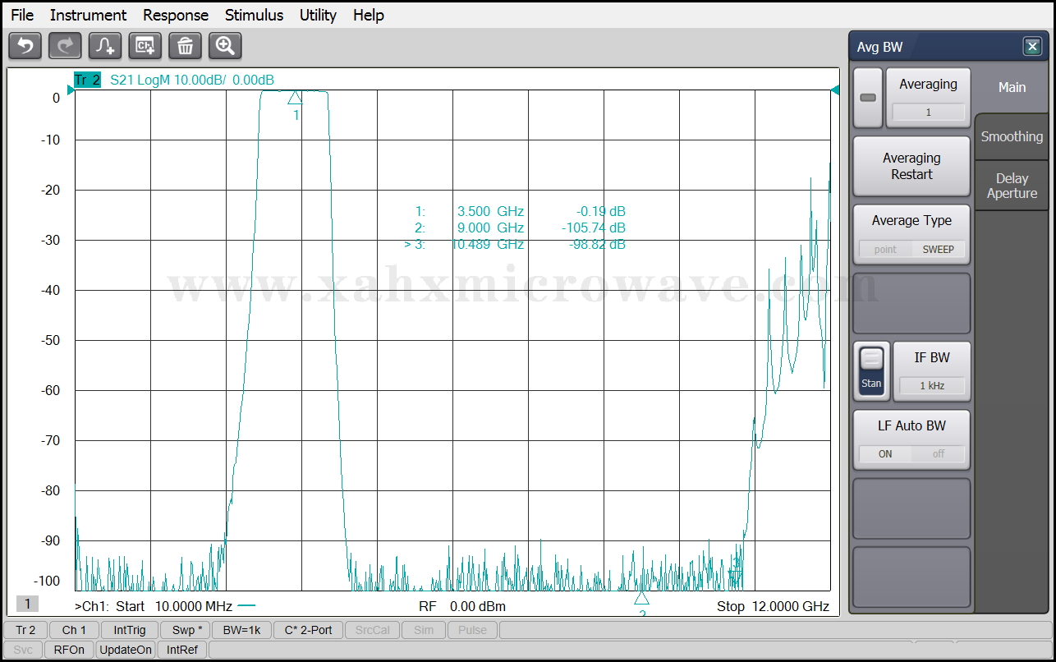The image size is (1056, 662).
Task: Click the Sim status indicator
Action: 424,630
